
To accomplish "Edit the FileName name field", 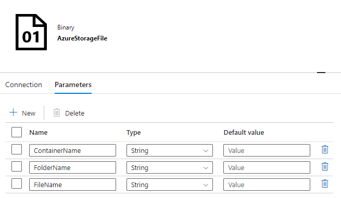I will [x=73, y=185].
